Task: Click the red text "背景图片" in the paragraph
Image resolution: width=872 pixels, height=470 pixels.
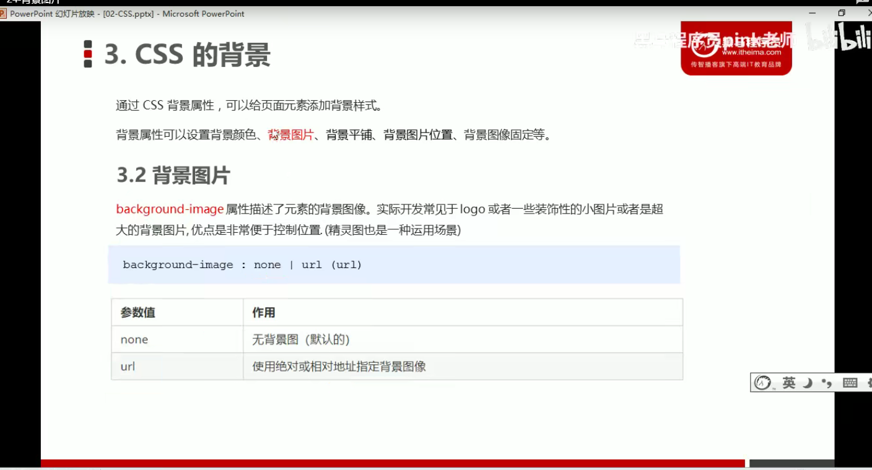Action: coord(291,134)
